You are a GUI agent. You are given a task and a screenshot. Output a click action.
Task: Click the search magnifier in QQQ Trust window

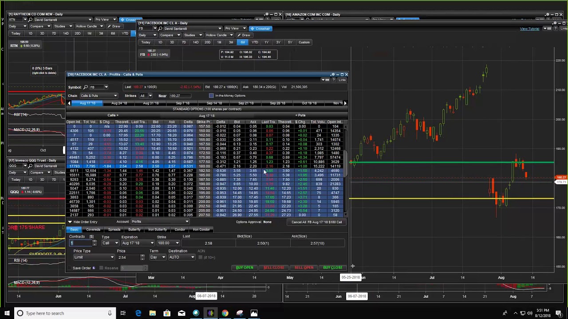(x=30, y=166)
